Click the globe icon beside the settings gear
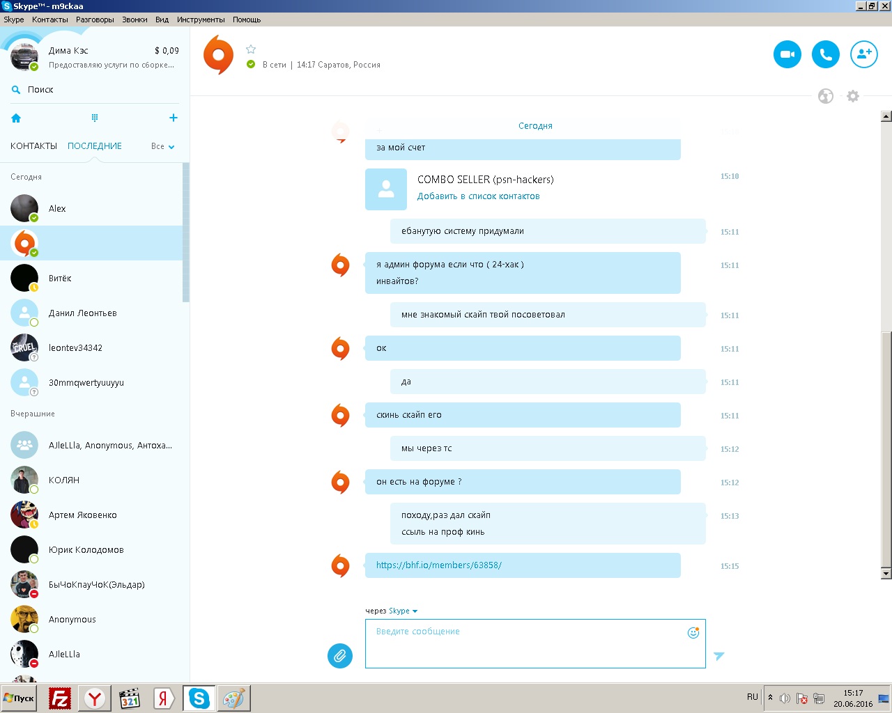The height and width of the screenshot is (713, 892). point(826,96)
